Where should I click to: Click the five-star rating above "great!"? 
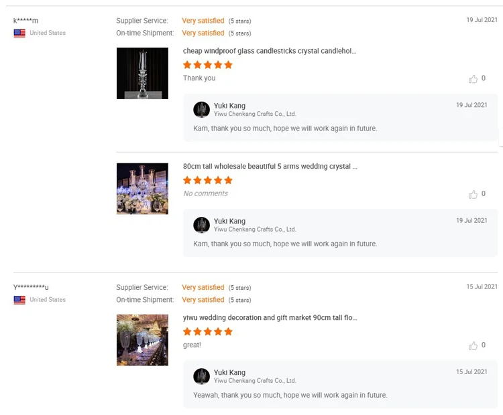tap(208, 331)
